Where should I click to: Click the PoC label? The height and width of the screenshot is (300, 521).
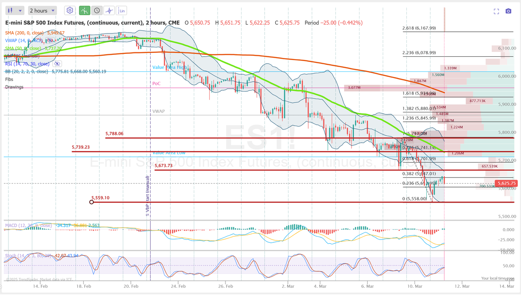click(156, 84)
